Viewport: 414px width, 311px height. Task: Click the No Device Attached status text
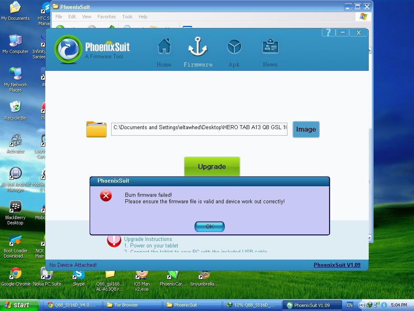[73, 265]
